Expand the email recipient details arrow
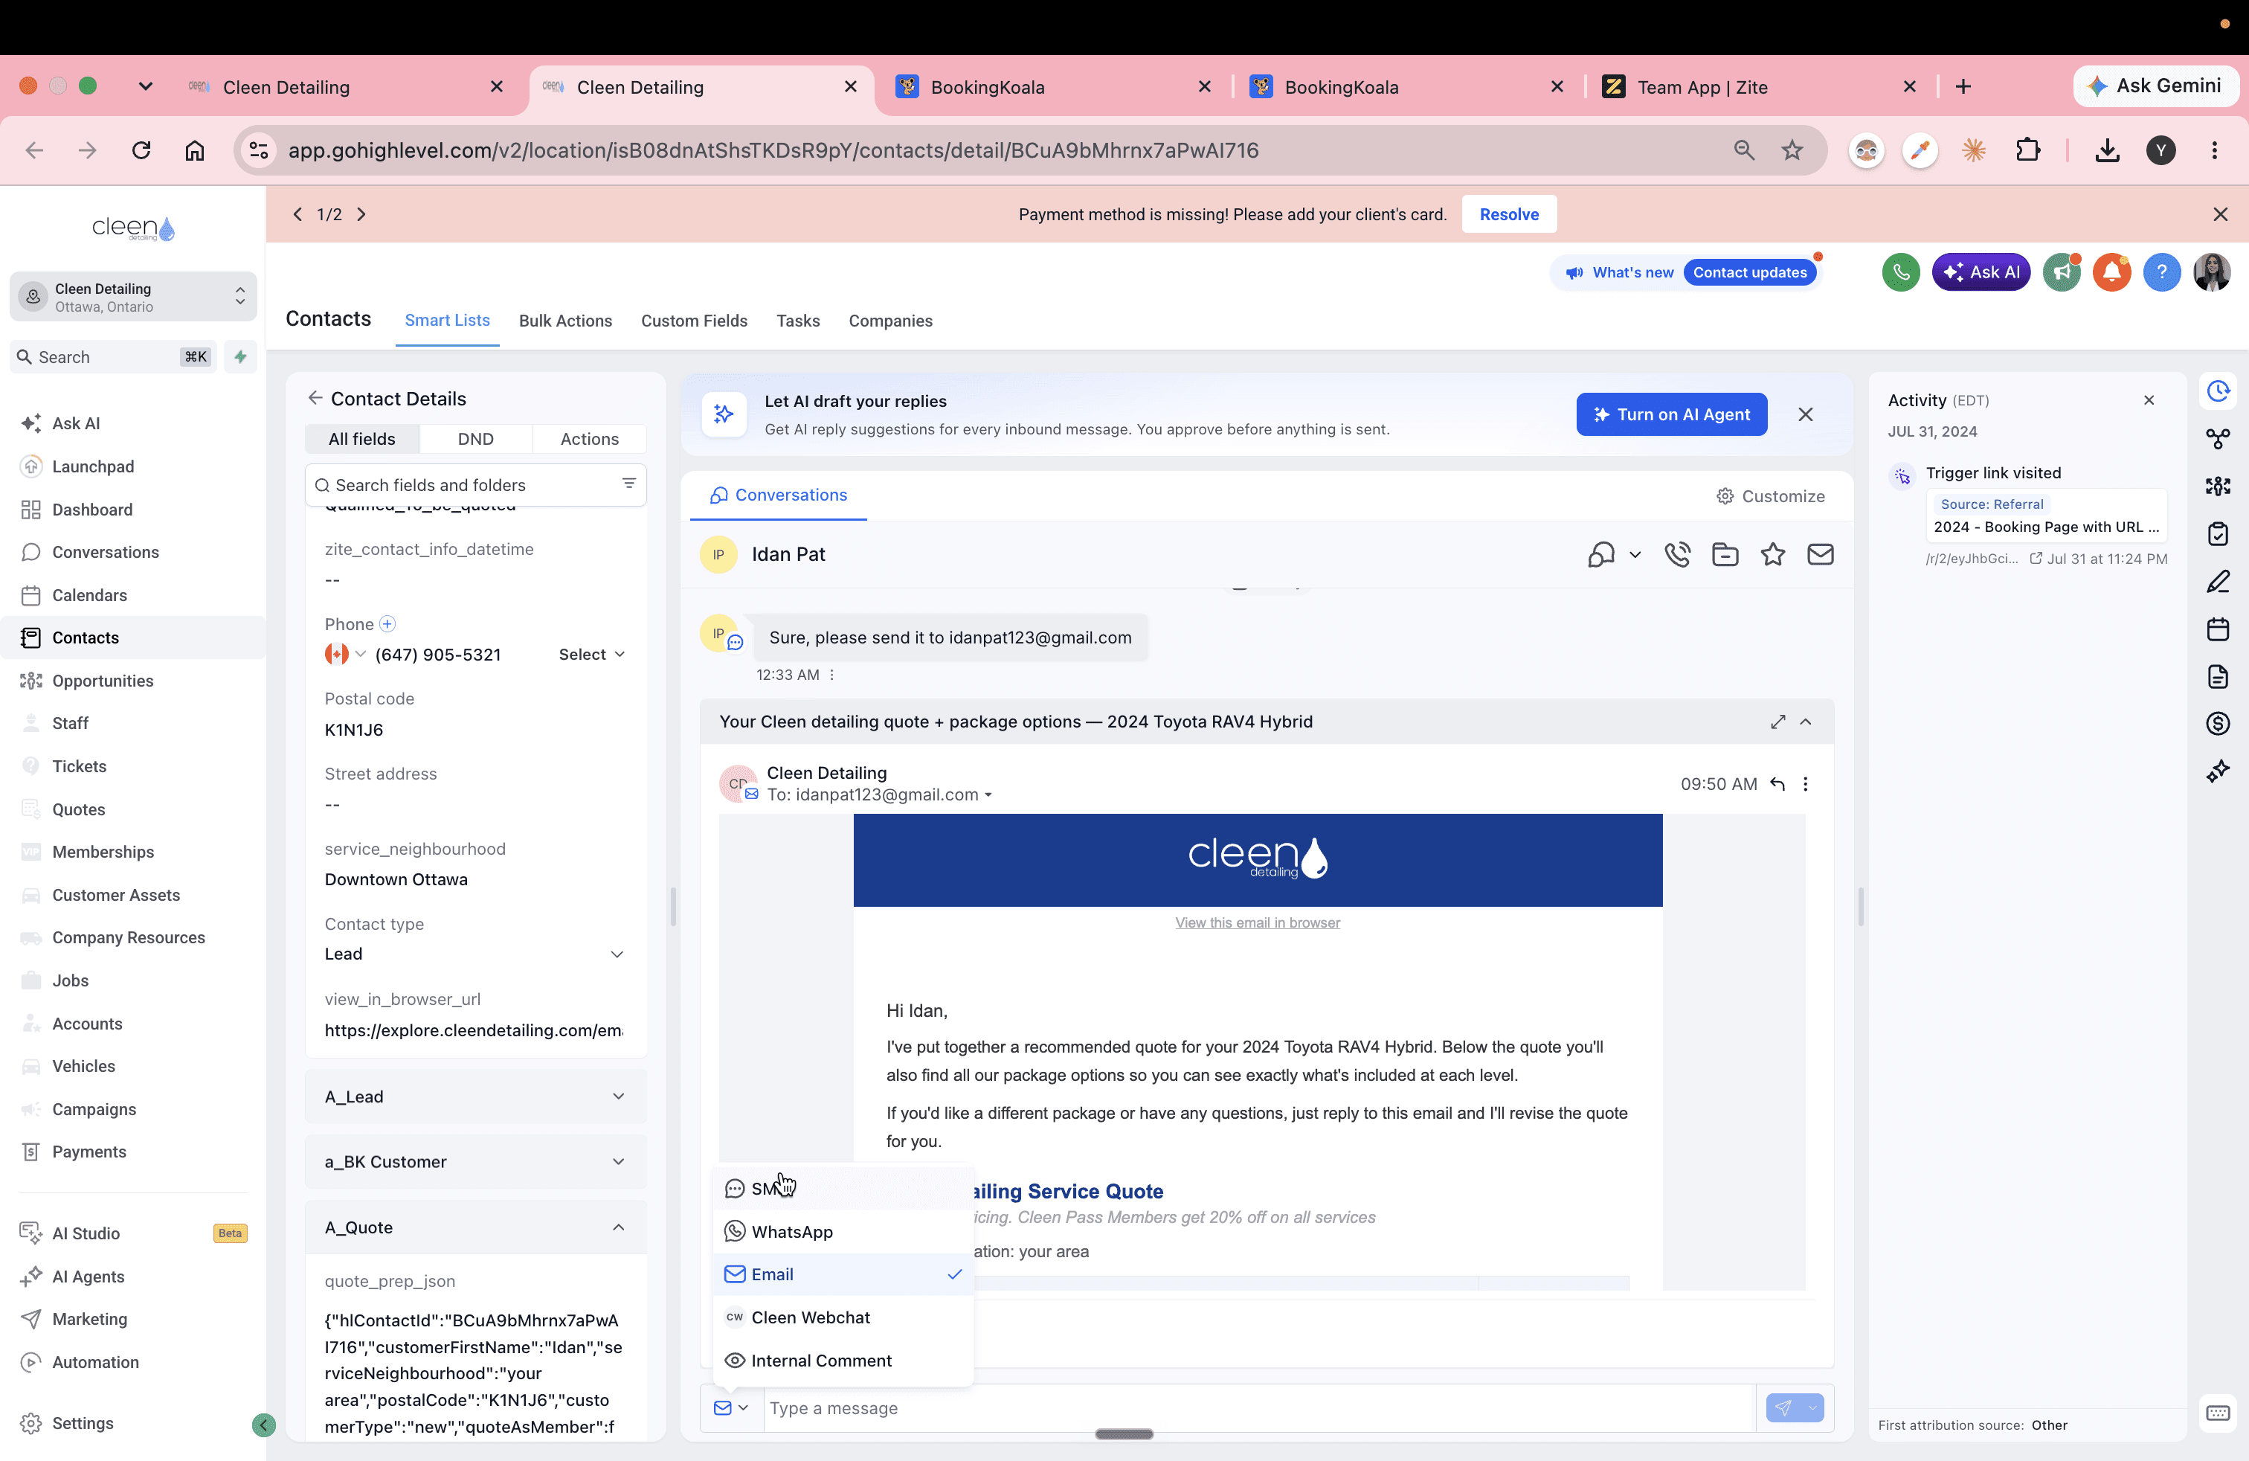The width and height of the screenshot is (2249, 1461). point(988,796)
